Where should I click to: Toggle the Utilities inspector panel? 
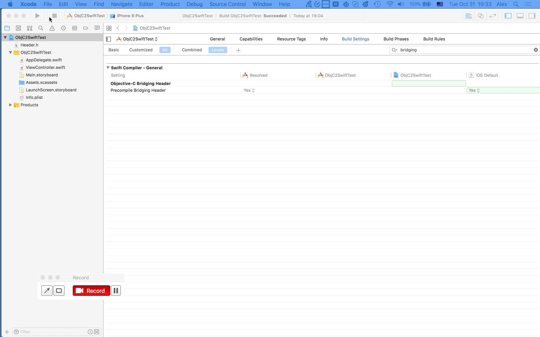tap(532, 16)
